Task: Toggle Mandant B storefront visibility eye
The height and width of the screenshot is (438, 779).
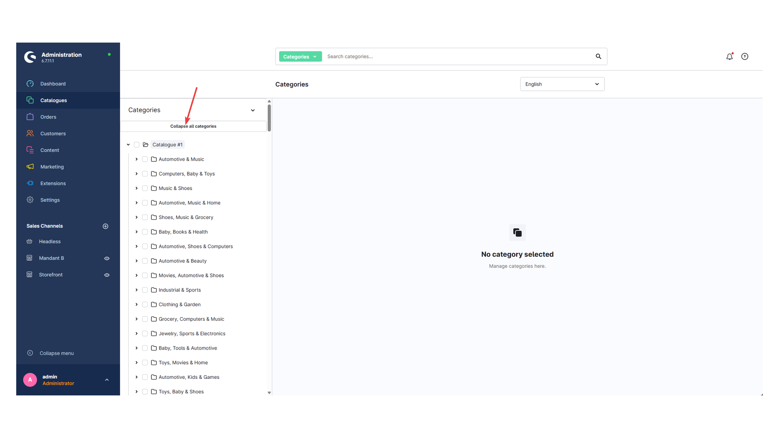Action: click(x=107, y=258)
